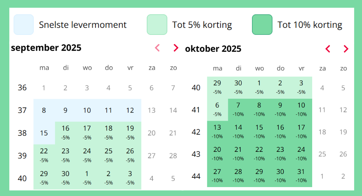The height and width of the screenshot is (196, 362).
Task: Click the light blue Snelste levermoment swatch
Action: pyautogui.click(x=24, y=25)
